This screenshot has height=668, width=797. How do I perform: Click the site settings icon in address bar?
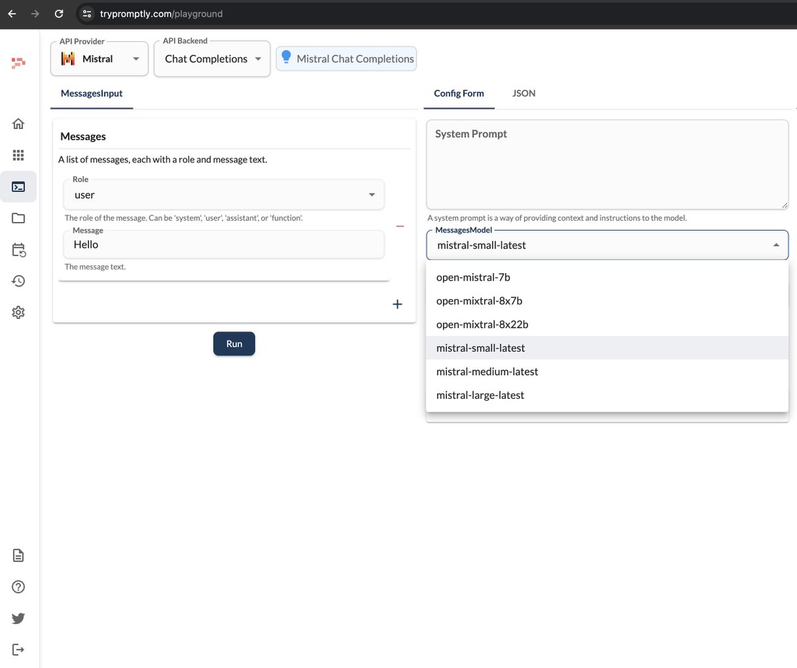click(87, 13)
